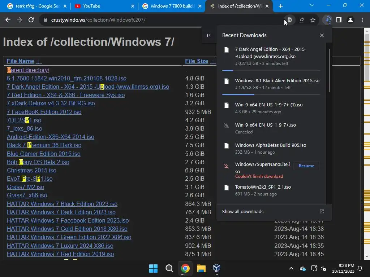
Task: Open the tab search dropdown
Action: tap(312, 5)
